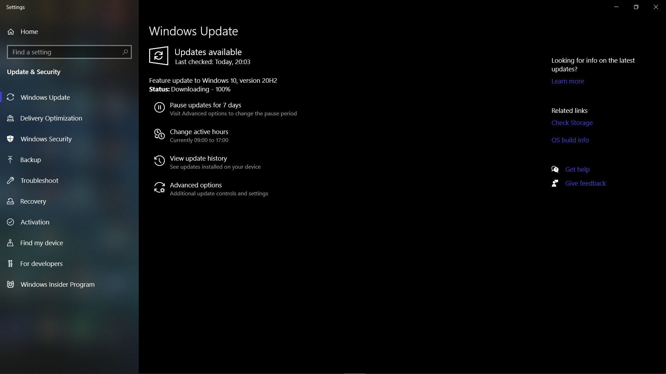The width and height of the screenshot is (666, 374).
Task: Click OS build info link
Action: [x=570, y=140]
